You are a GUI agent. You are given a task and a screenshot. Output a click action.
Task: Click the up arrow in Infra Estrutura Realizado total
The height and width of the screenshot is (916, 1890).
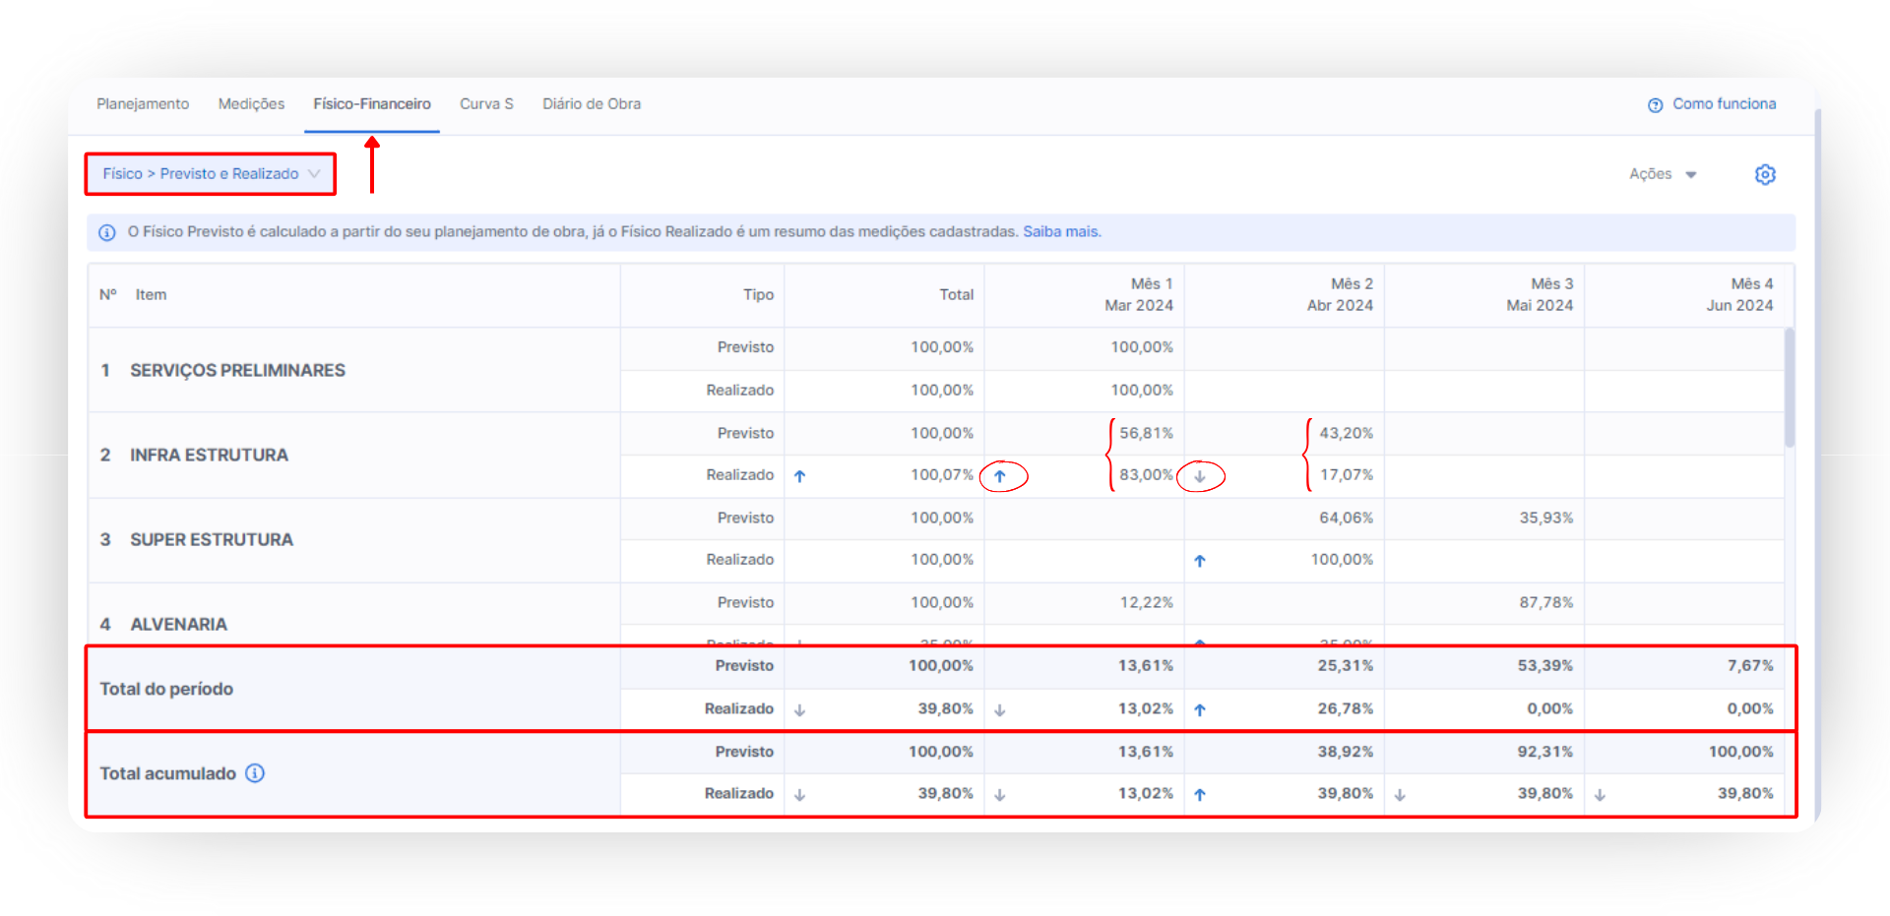(x=800, y=476)
